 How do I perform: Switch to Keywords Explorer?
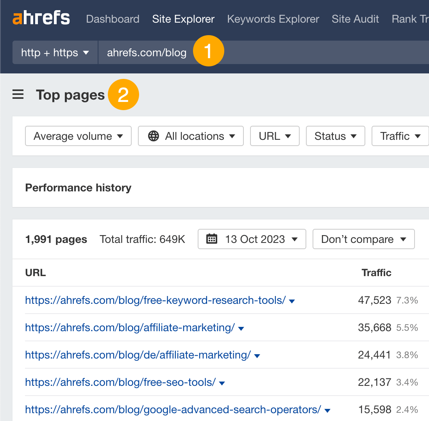(x=273, y=19)
